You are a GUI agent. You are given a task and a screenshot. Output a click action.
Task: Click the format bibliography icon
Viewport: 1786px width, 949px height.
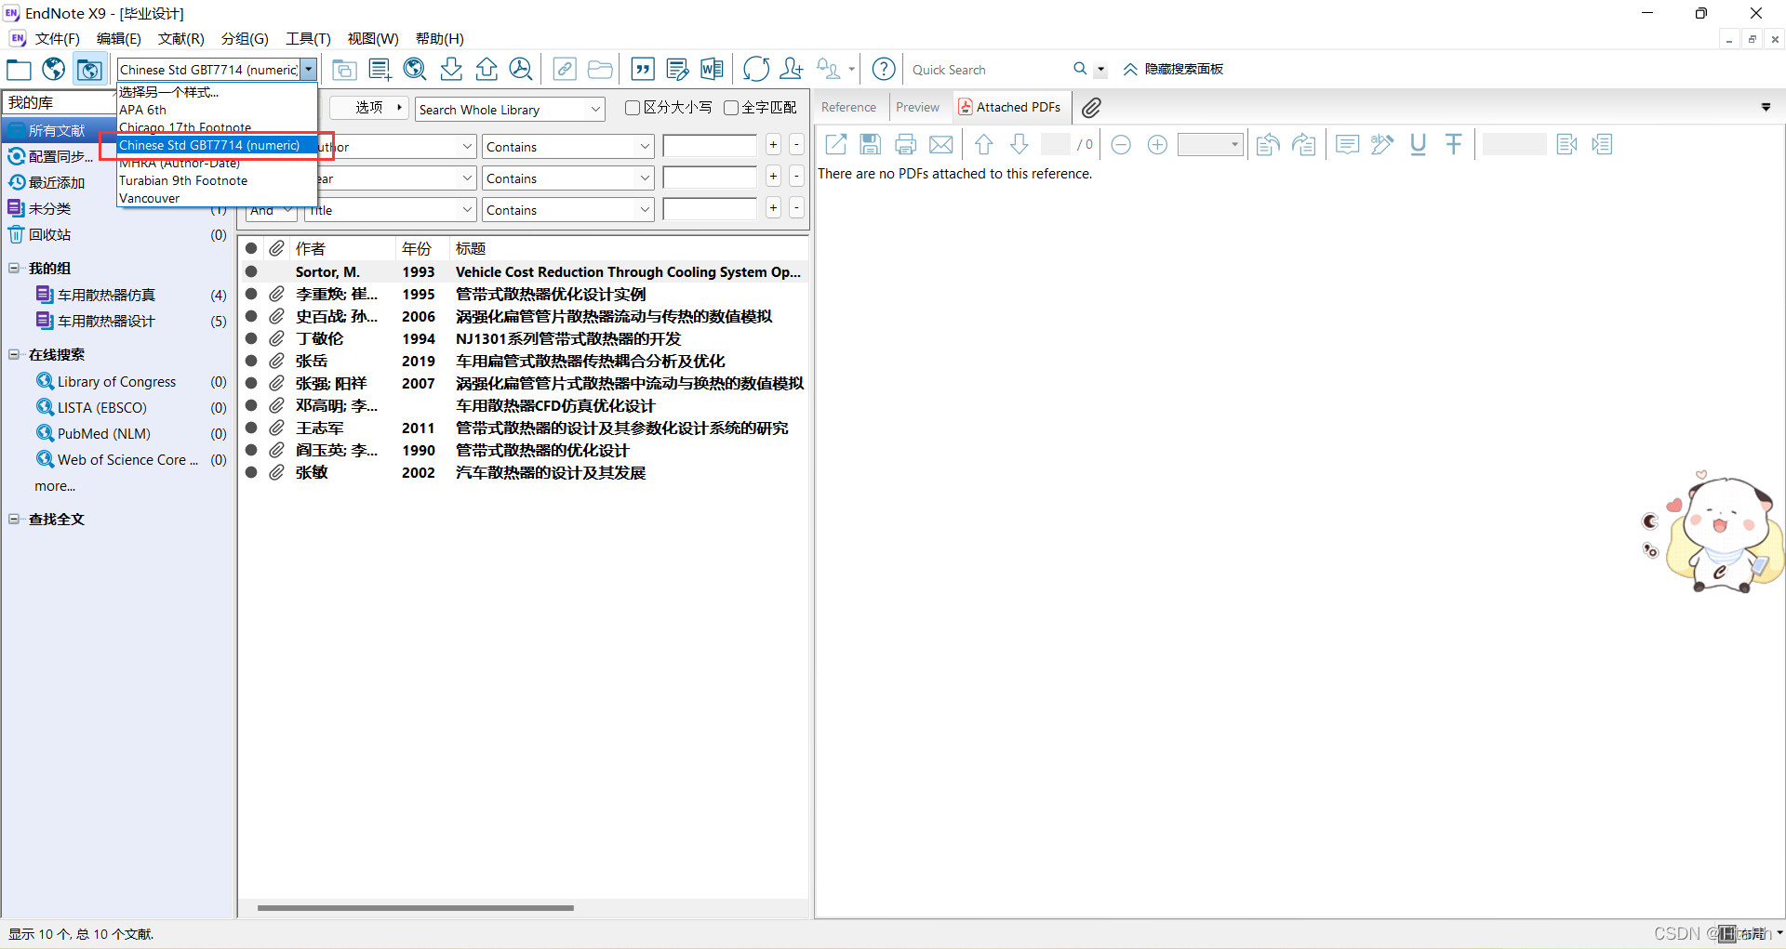click(x=678, y=70)
